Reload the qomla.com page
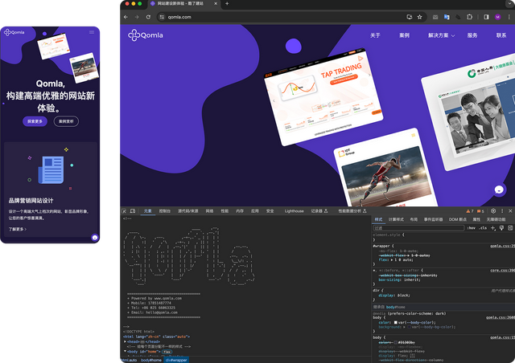515x363 pixels. pyautogui.click(x=148, y=17)
